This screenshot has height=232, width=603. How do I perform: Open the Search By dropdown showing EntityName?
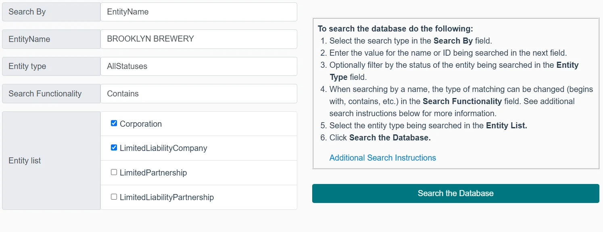[199, 12]
